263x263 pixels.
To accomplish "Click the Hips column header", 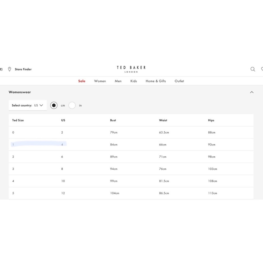I will 211,120.
